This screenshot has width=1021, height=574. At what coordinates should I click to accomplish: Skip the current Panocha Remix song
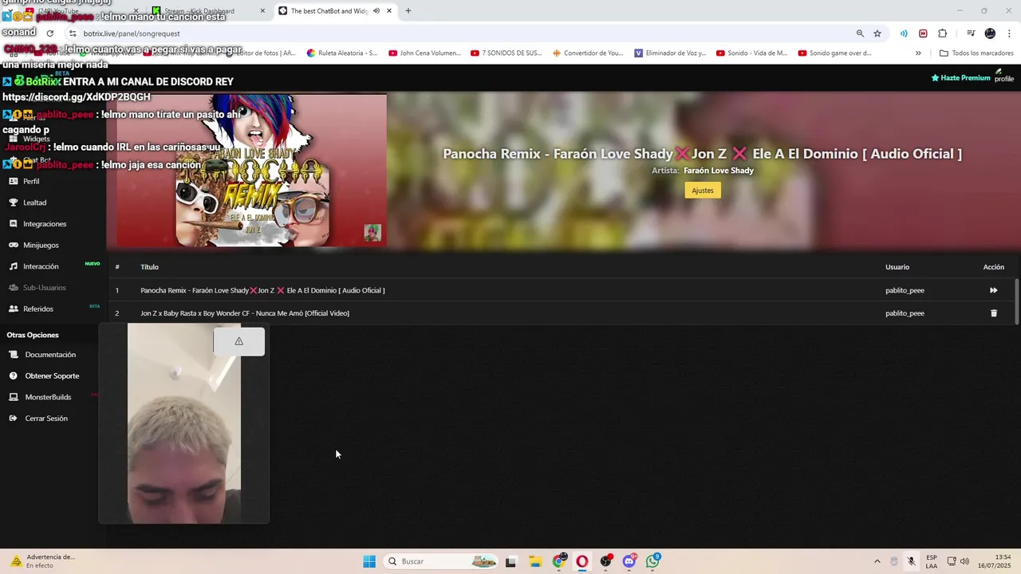(x=993, y=290)
